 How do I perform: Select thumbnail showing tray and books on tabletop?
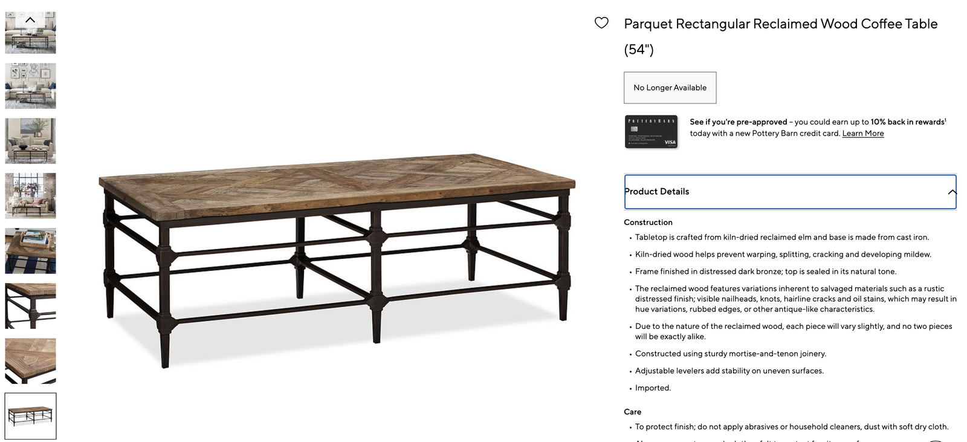(x=30, y=251)
